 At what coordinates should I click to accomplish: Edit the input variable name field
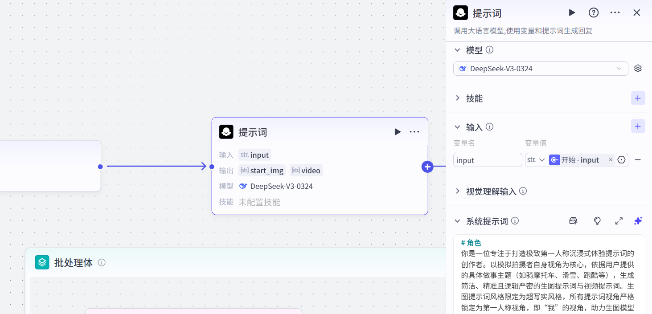click(x=488, y=160)
